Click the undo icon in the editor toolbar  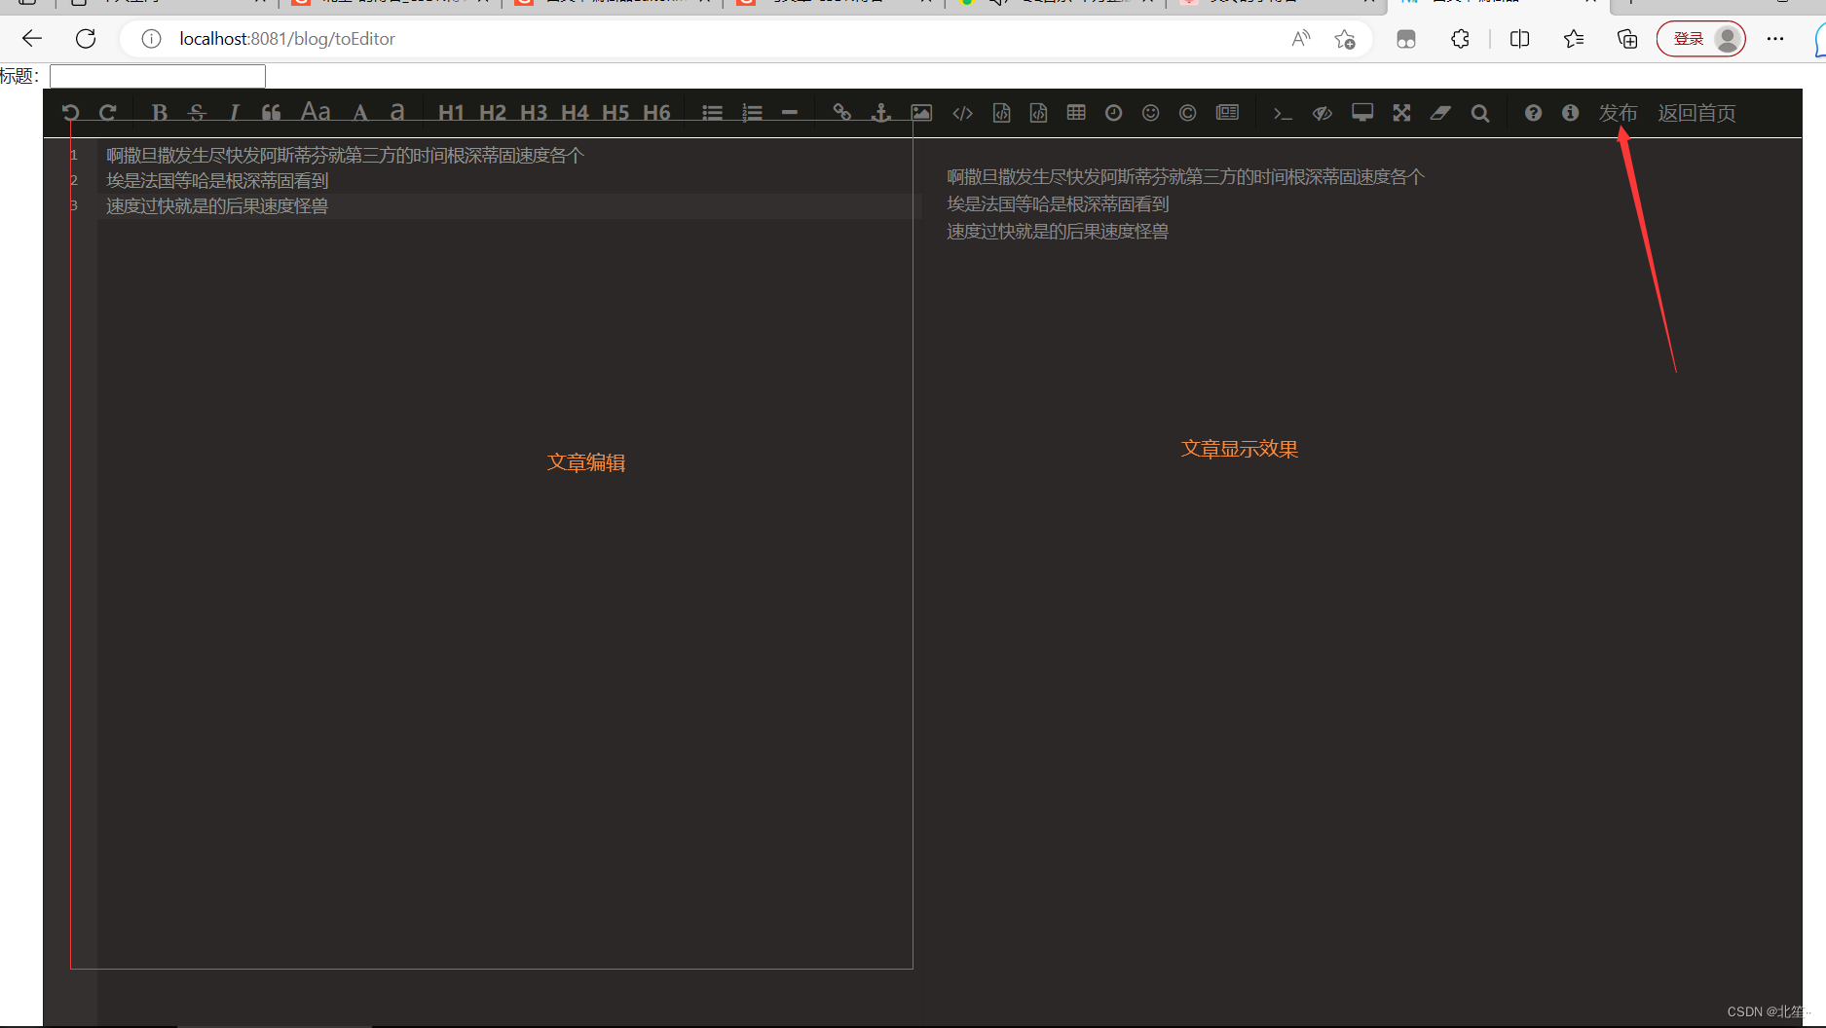69,112
